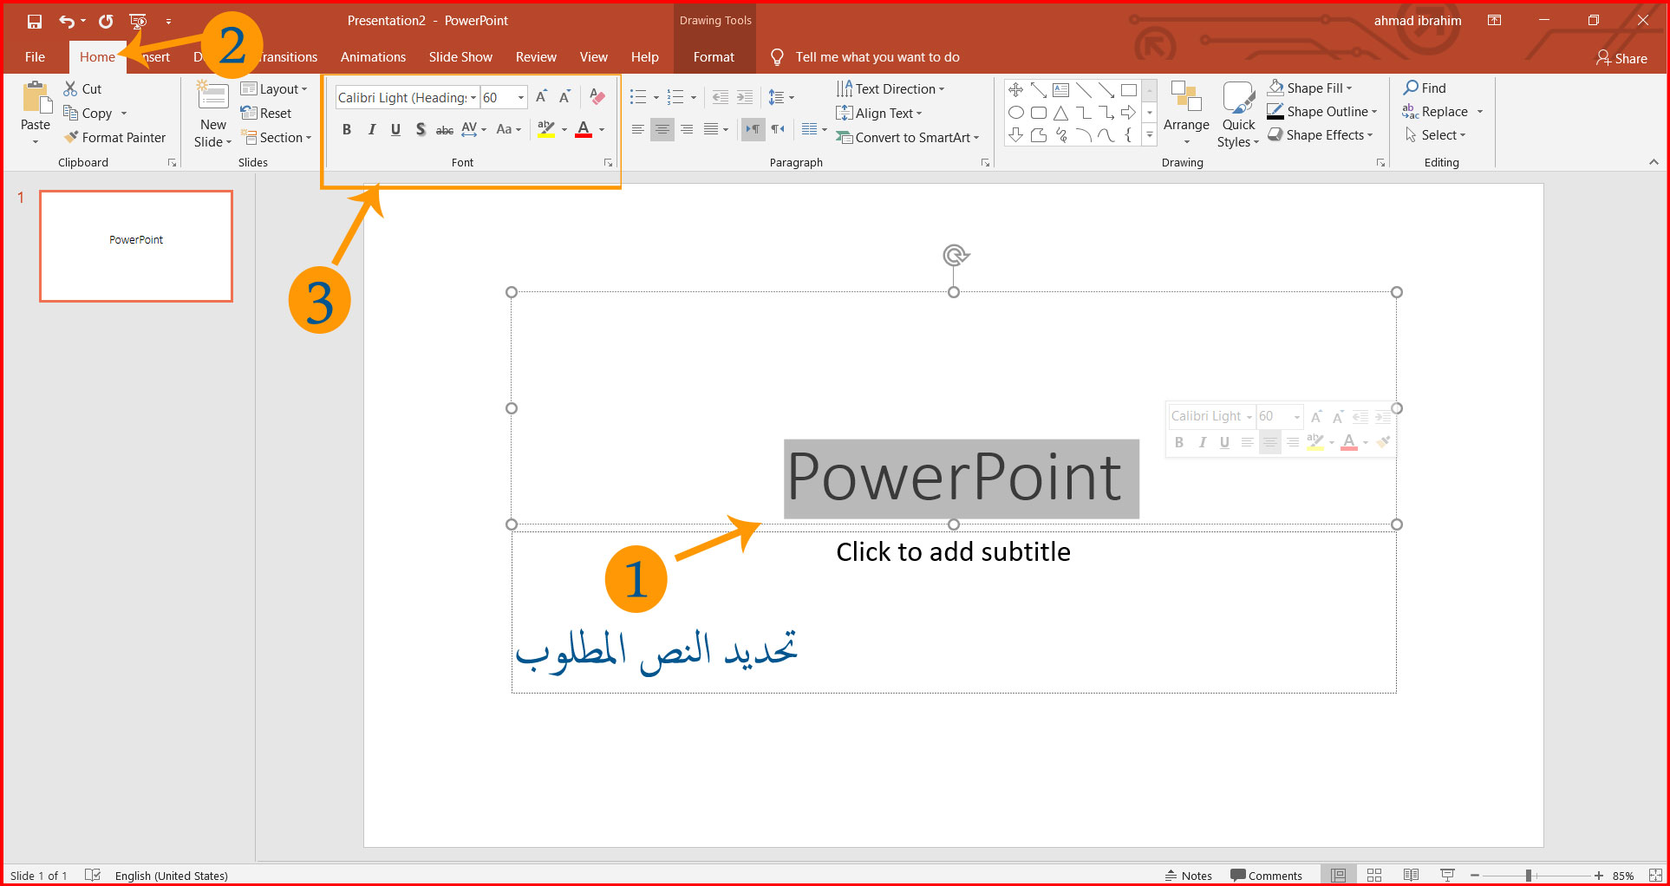Apply text shadow to selection
The image size is (1670, 886).
[421, 129]
